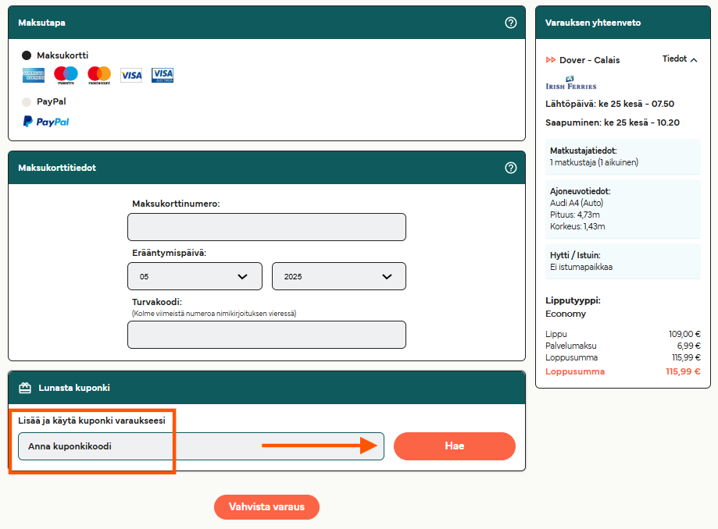Click the Visa Electron card logo
The width and height of the screenshot is (718, 529).
[x=163, y=76]
